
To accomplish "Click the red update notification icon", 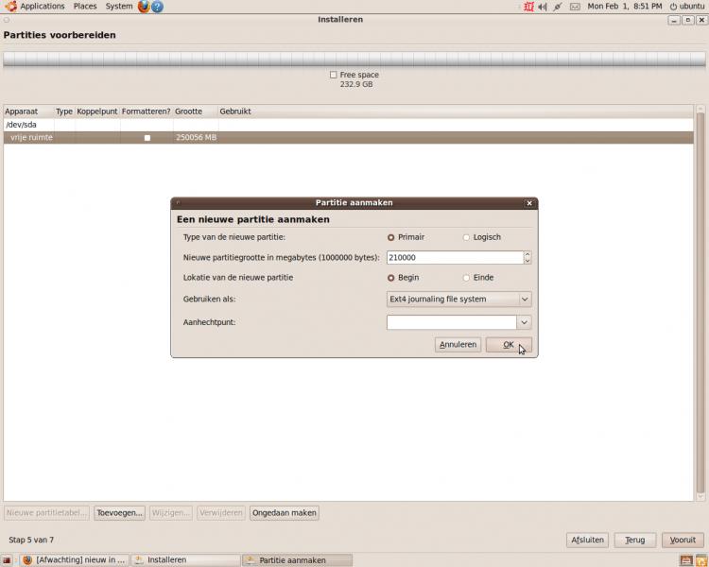I will 527,7.
